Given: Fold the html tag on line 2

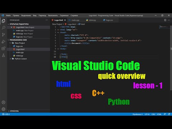Looking at the screenshot, I should coord(58,30).
